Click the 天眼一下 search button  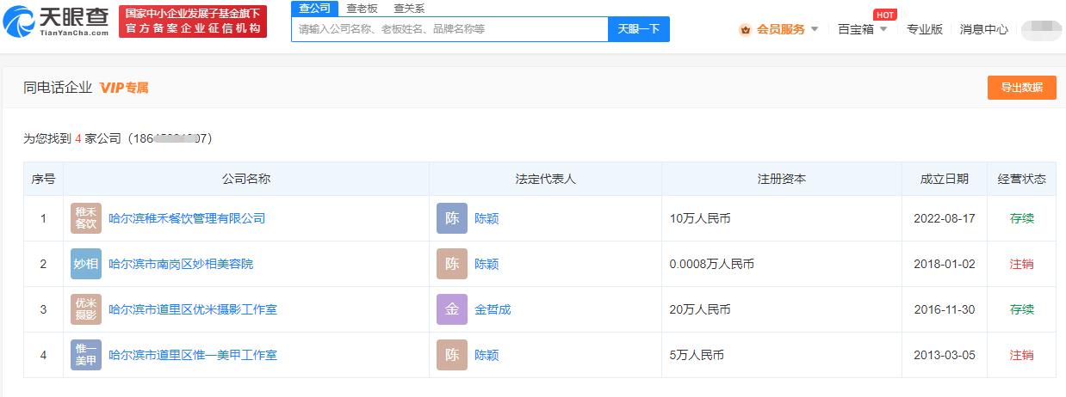coord(639,29)
